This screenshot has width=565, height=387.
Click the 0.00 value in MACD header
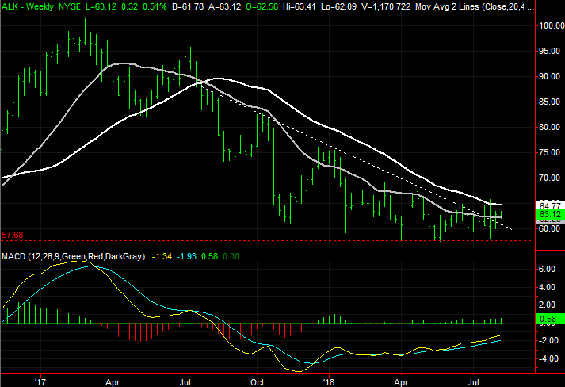[231, 256]
